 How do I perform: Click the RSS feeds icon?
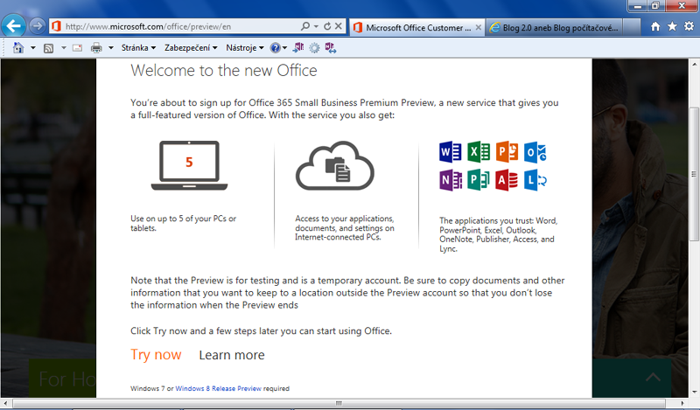(49, 48)
